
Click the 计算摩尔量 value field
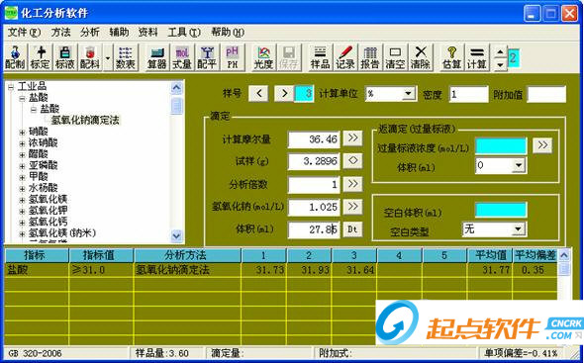(x=314, y=139)
